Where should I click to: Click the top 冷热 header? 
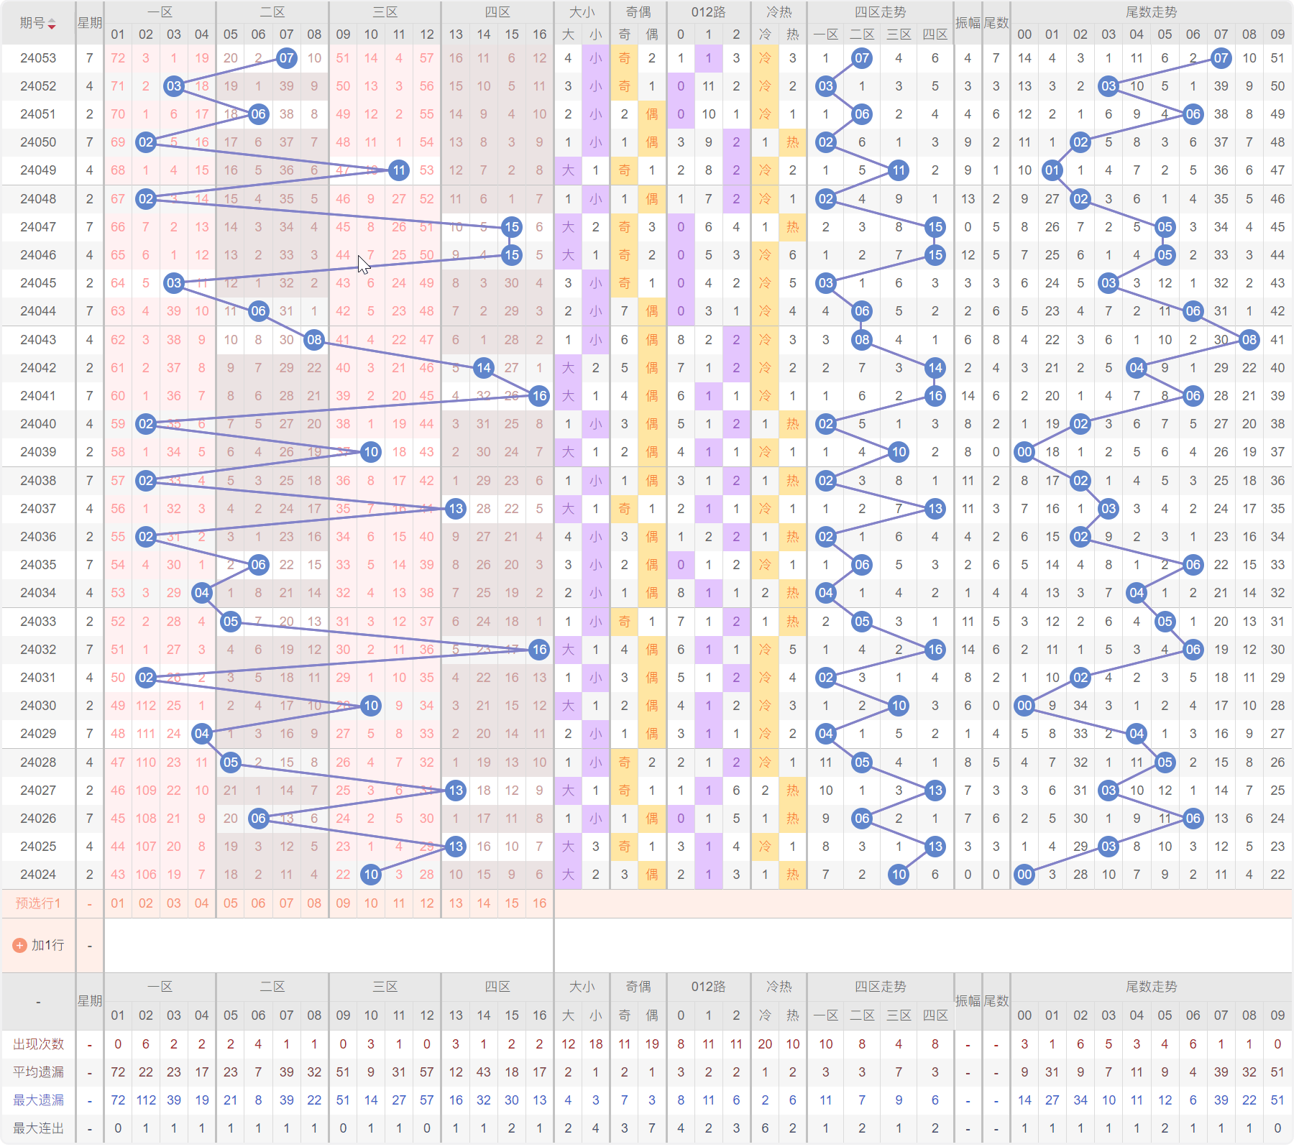pos(779,12)
